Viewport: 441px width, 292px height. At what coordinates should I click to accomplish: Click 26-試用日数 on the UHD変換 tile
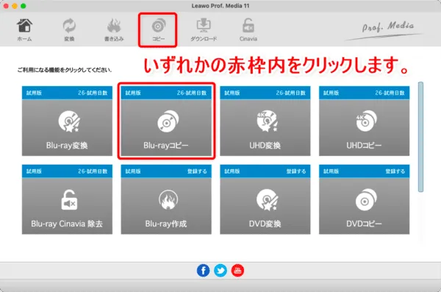(291, 93)
